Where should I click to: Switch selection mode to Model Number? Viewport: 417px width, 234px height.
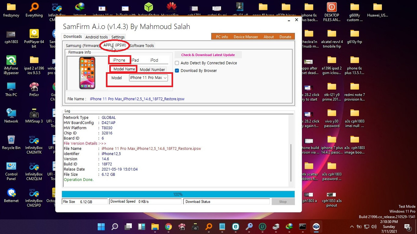[x=152, y=69]
